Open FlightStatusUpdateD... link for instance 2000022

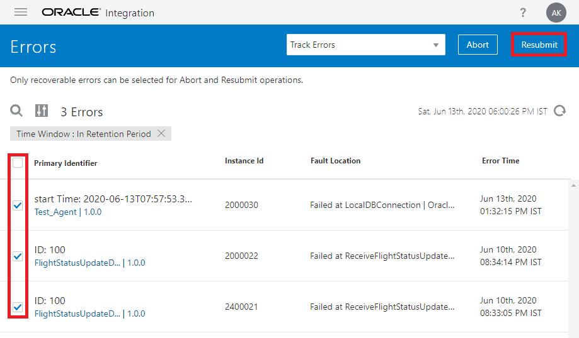[x=89, y=263]
